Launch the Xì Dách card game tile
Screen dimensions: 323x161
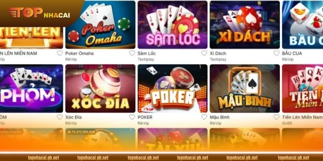tap(245, 25)
